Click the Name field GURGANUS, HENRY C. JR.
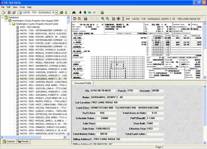The height and width of the screenshot is (149, 207). click(x=127, y=97)
